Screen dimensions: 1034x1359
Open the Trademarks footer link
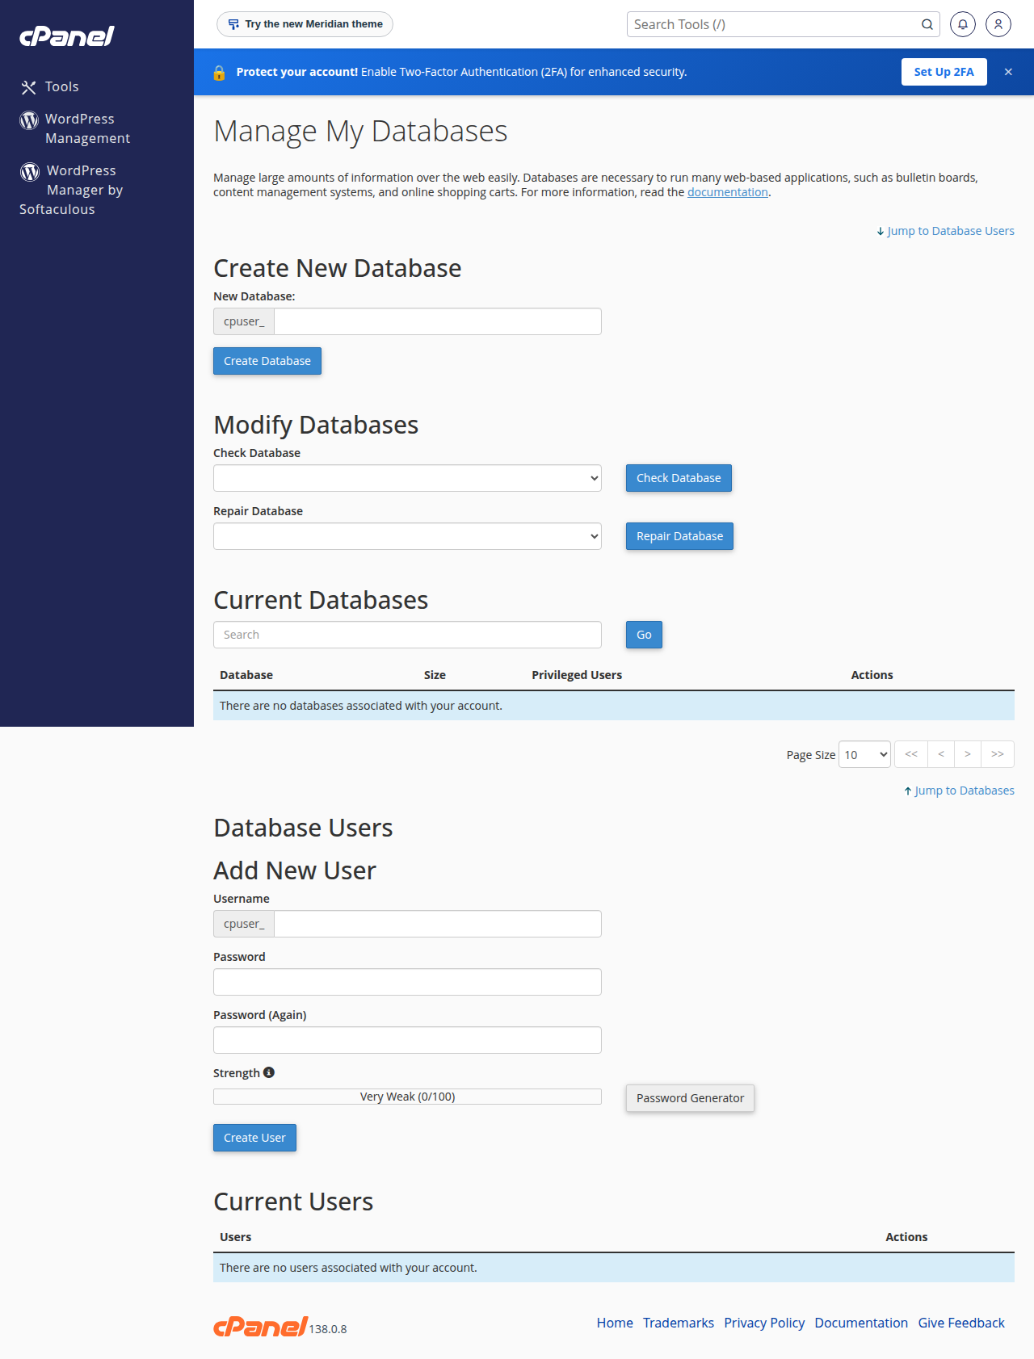tap(679, 1323)
